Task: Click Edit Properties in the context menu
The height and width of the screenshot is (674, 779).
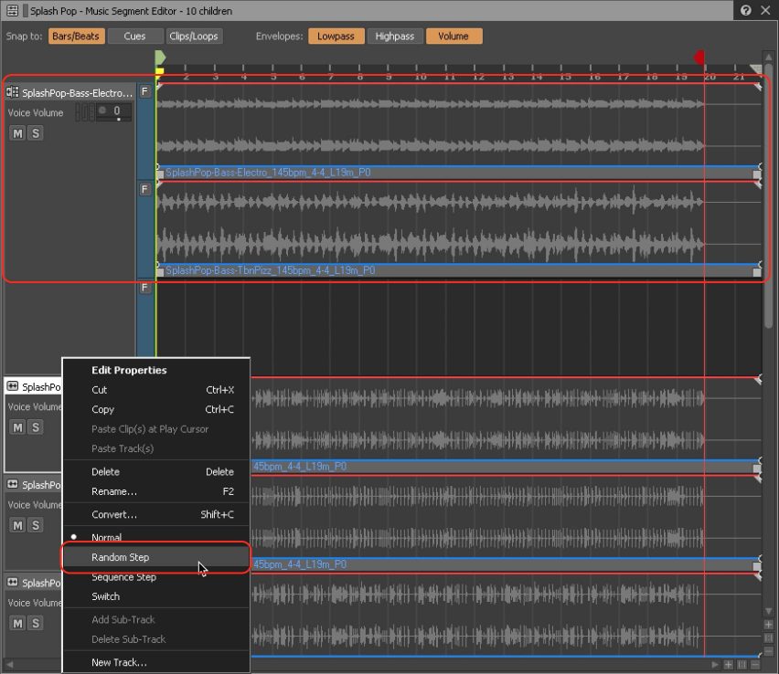Action: [x=155, y=370]
